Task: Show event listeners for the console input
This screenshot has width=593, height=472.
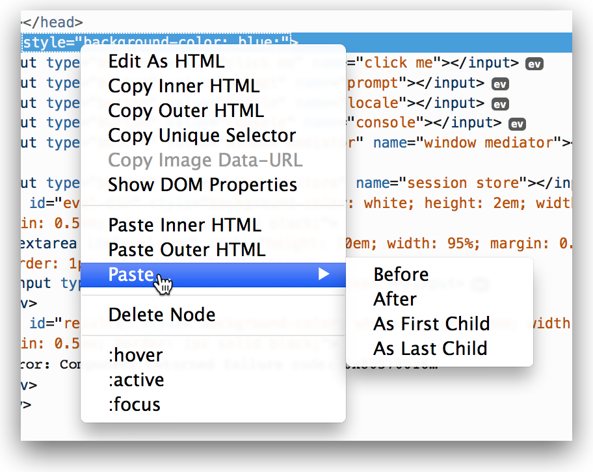Action: [x=517, y=124]
